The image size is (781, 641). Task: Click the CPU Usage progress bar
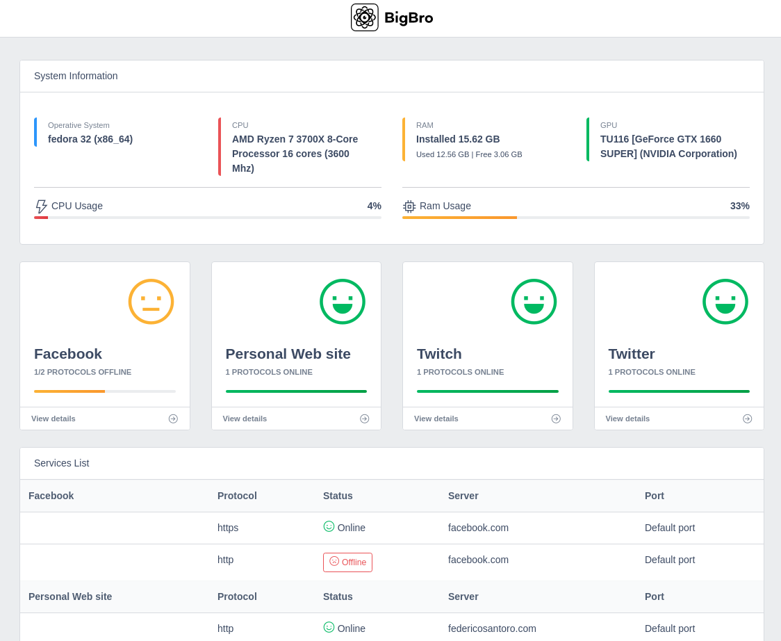(x=208, y=218)
